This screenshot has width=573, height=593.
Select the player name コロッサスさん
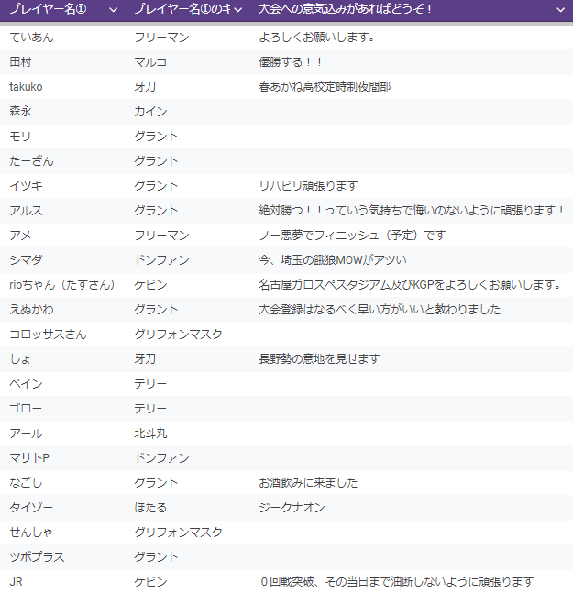48,335
